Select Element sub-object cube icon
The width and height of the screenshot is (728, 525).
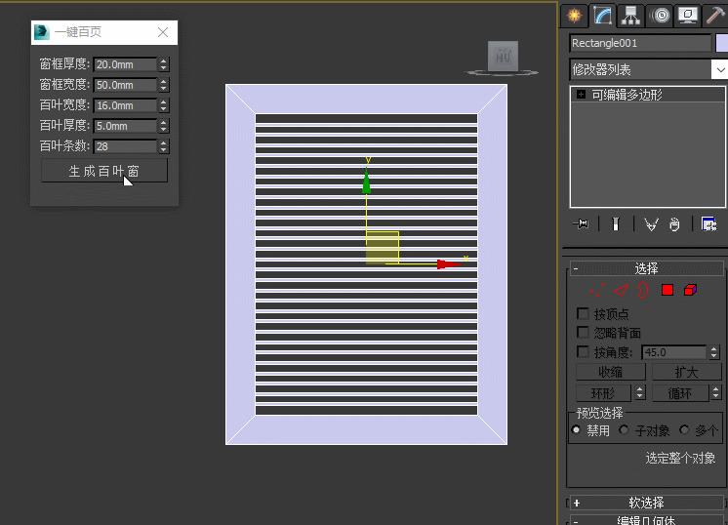click(x=690, y=290)
